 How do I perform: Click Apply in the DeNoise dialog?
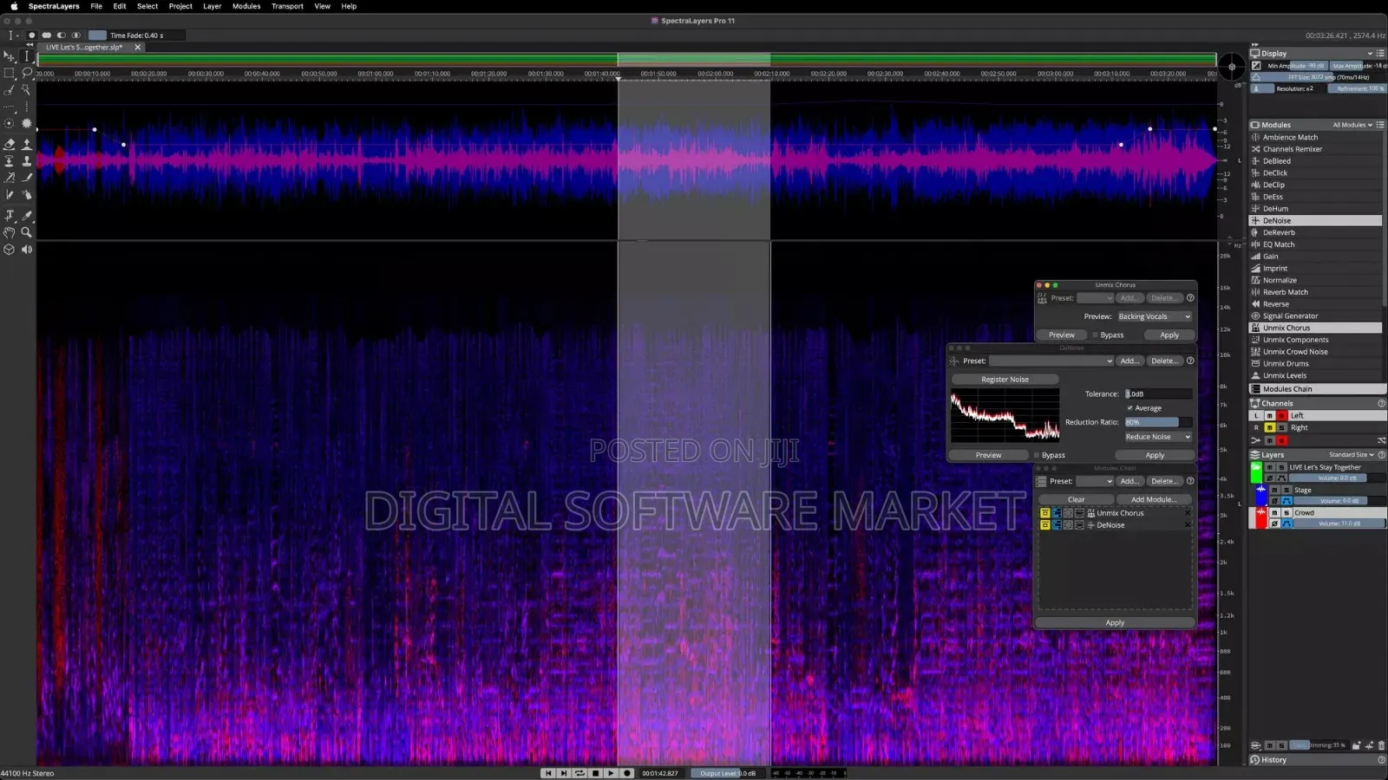[1155, 455]
